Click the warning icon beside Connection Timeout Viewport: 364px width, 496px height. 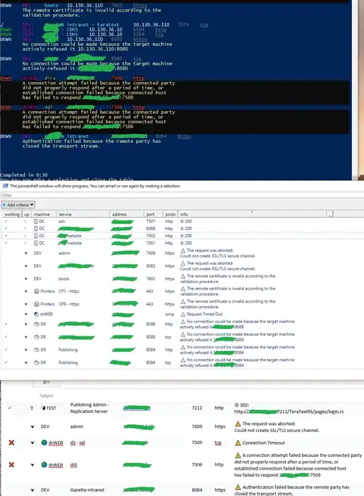tap(238, 443)
